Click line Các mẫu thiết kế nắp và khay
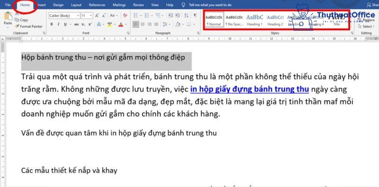This screenshot has height=187, width=379. 69,170
